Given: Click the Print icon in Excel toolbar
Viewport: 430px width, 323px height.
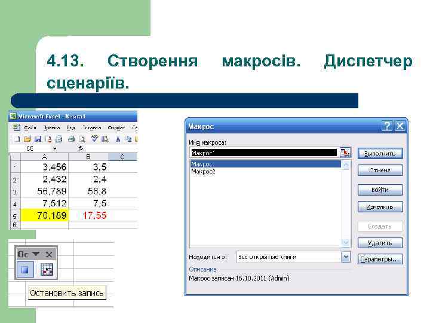Looking at the screenshot, I should click(x=71, y=139).
